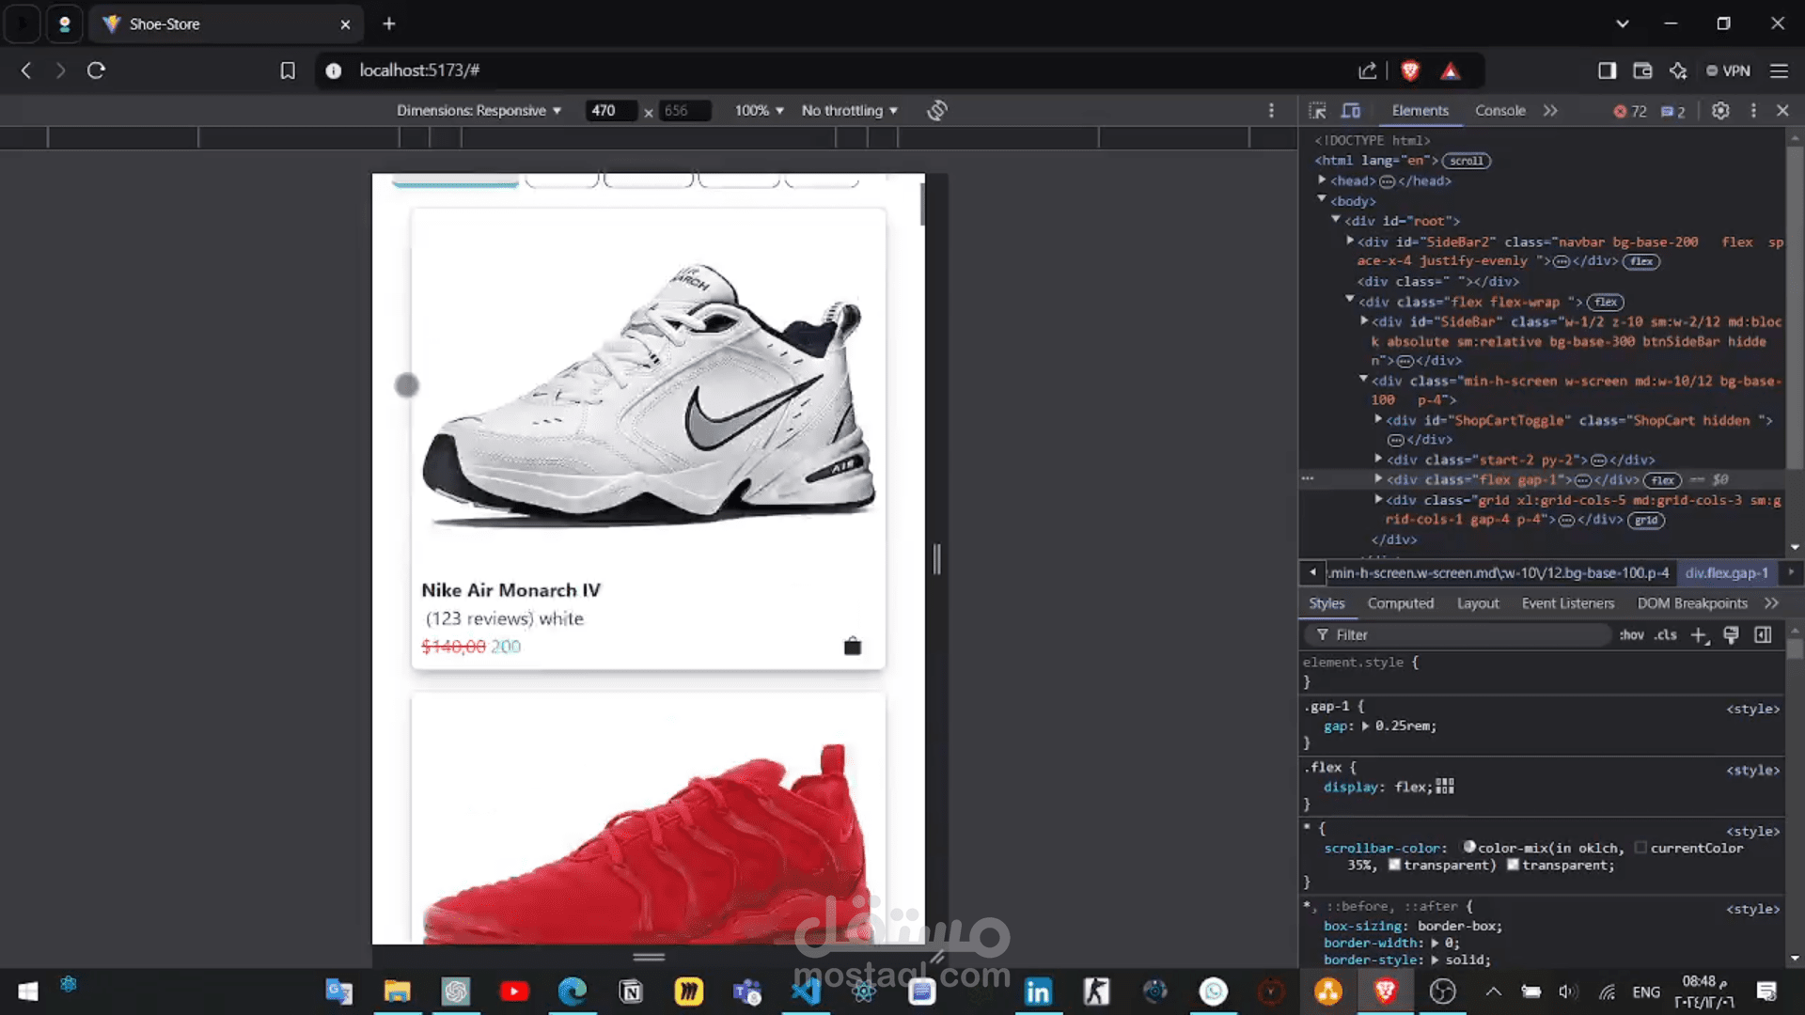This screenshot has height=1015, width=1805.
Task: Click the inspect element picker icon
Action: (1317, 111)
